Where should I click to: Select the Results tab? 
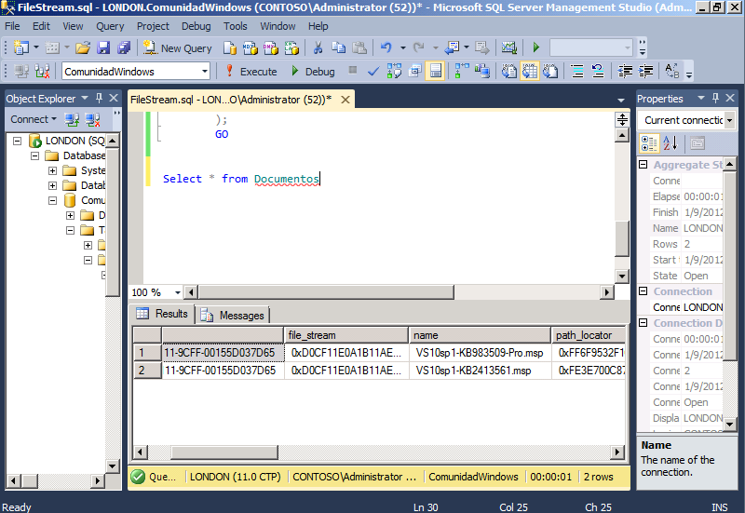point(162,314)
